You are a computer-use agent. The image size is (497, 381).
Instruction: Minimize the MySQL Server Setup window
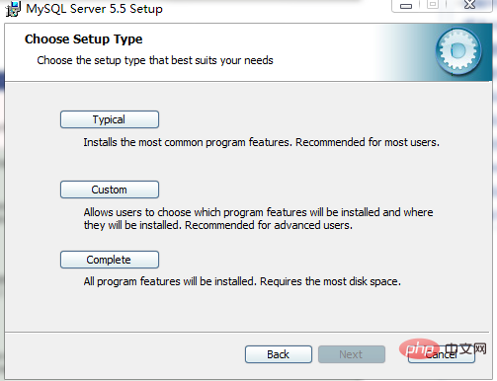pyautogui.click(x=406, y=6)
